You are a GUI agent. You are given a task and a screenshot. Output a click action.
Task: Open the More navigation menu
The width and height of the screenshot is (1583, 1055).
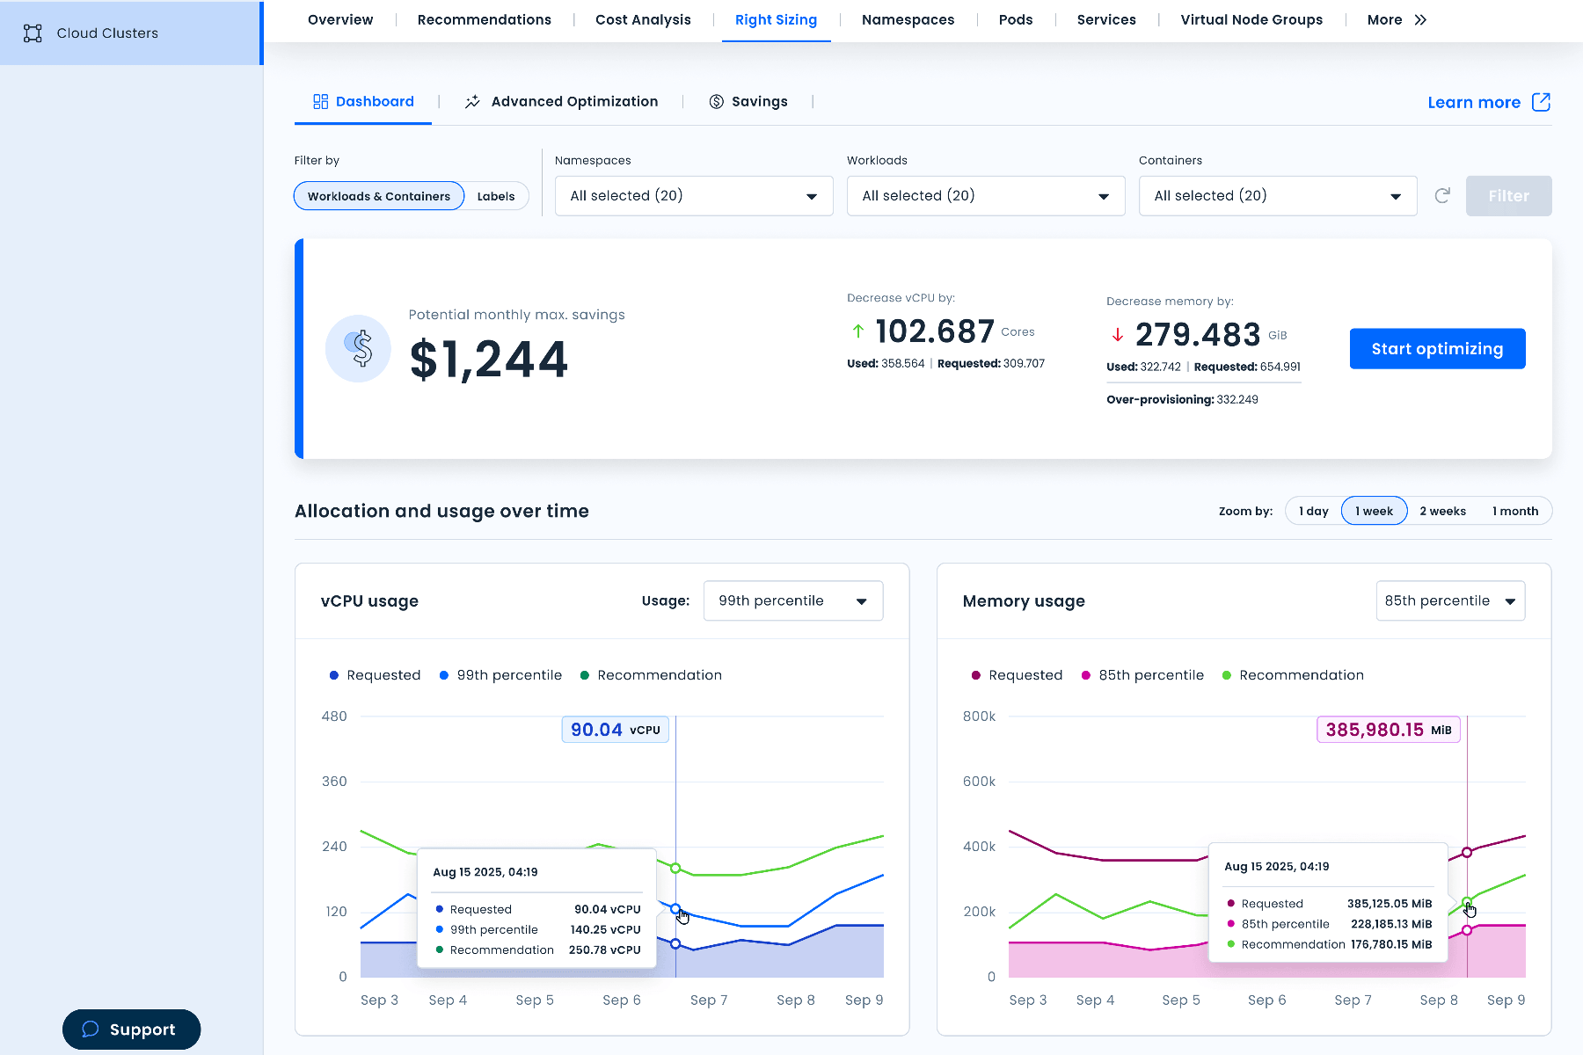pos(1397,20)
